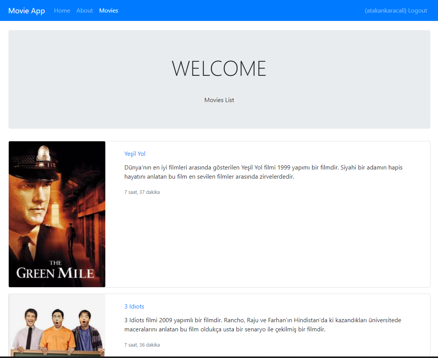Click the blue navigation bar
Screen dimensions: 438x358
[x=228, y=10]
